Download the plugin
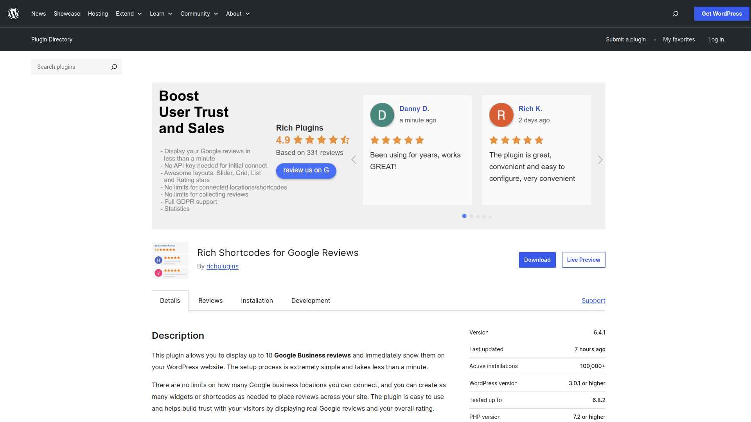This screenshot has width=751, height=422. pos(537,260)
